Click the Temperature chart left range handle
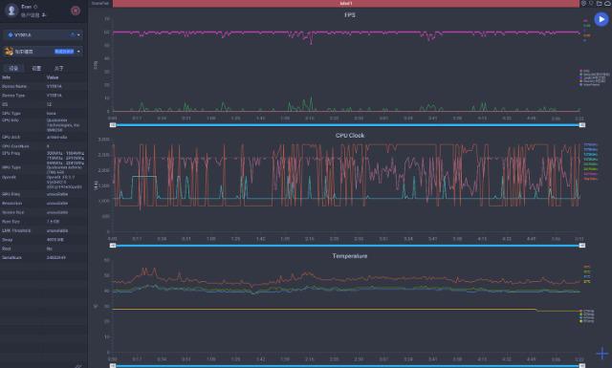This screenshot has height=368, width=612. pyautogui.click(x=113, y=366)
